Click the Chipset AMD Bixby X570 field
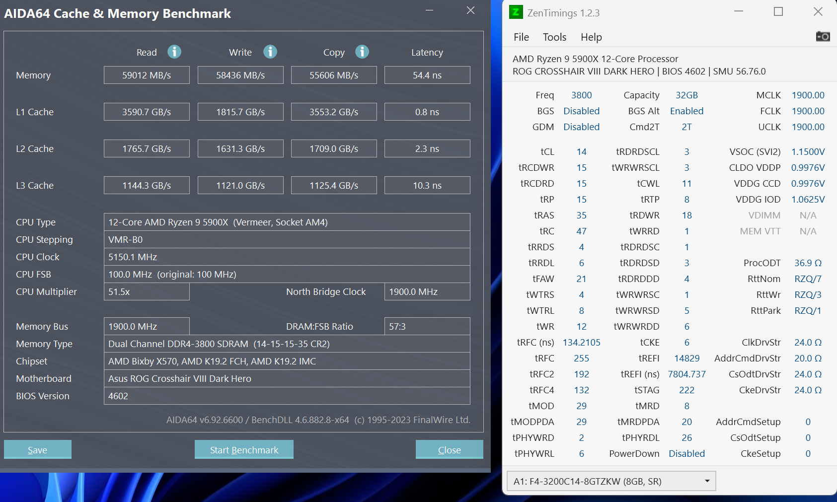This screenshot has height=502, width=837. [287, 361]
